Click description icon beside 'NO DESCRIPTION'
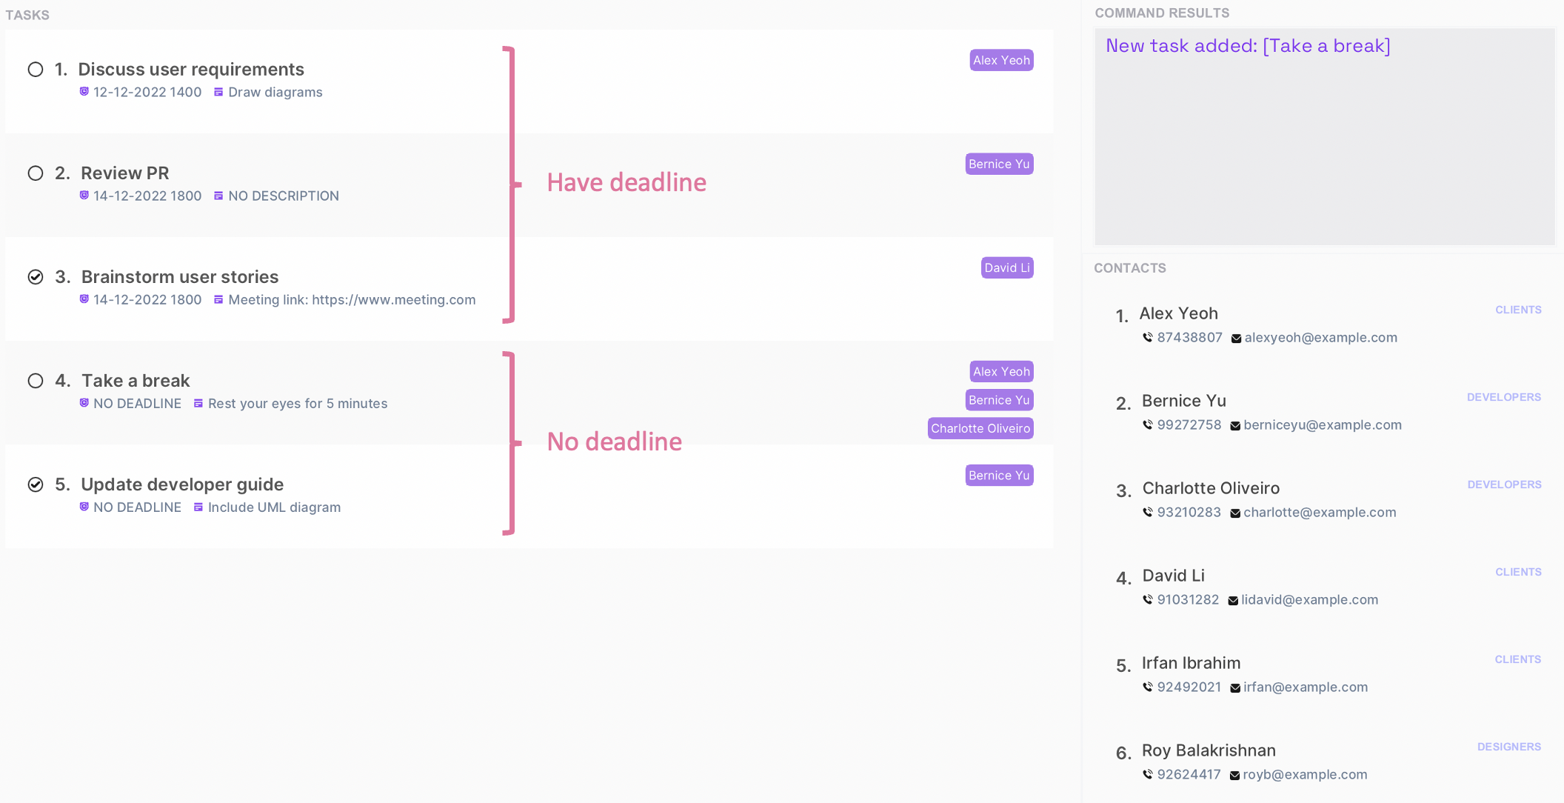The width and height of the screenshot is (1564, 803). tap(218, 196)
